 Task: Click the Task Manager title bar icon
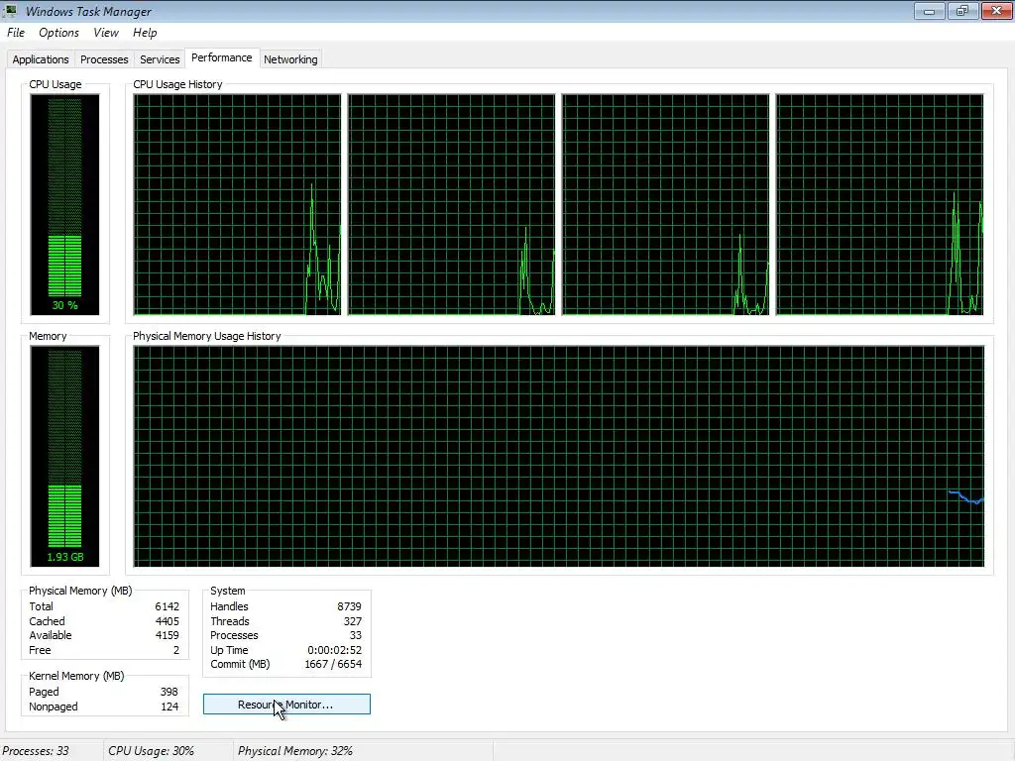tap(10, 10)
